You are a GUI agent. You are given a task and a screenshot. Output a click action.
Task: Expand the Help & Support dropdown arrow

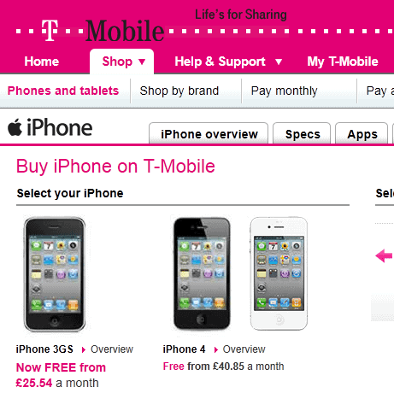pyautogui.click(x=279, y=62)
